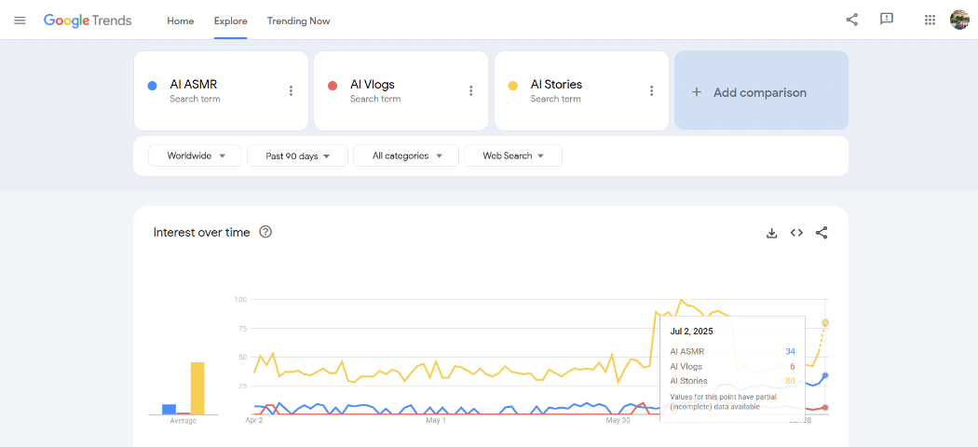Click the blue AI ASMR color dot
The width and height of the screenshot is (978, 447).
(152, 86)
